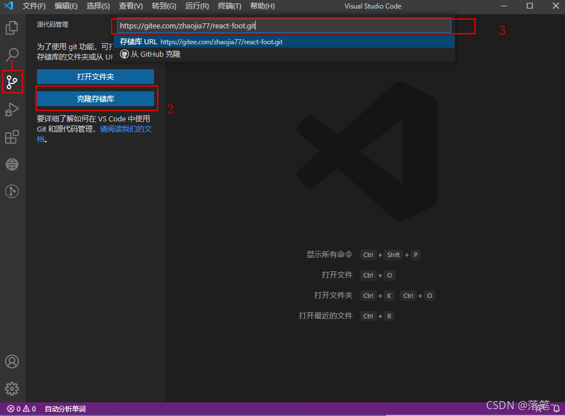Viewport: 565px width, 416px height.
Task: Open the Search view icon
Action: (x=12, y=54)
